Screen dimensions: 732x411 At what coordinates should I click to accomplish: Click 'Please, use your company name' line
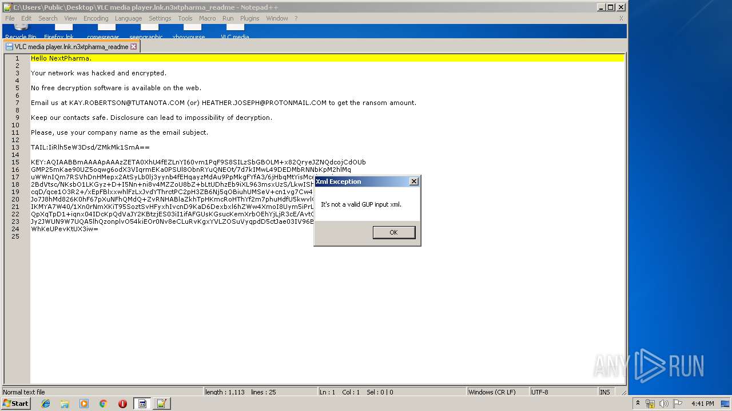point(120,132)
